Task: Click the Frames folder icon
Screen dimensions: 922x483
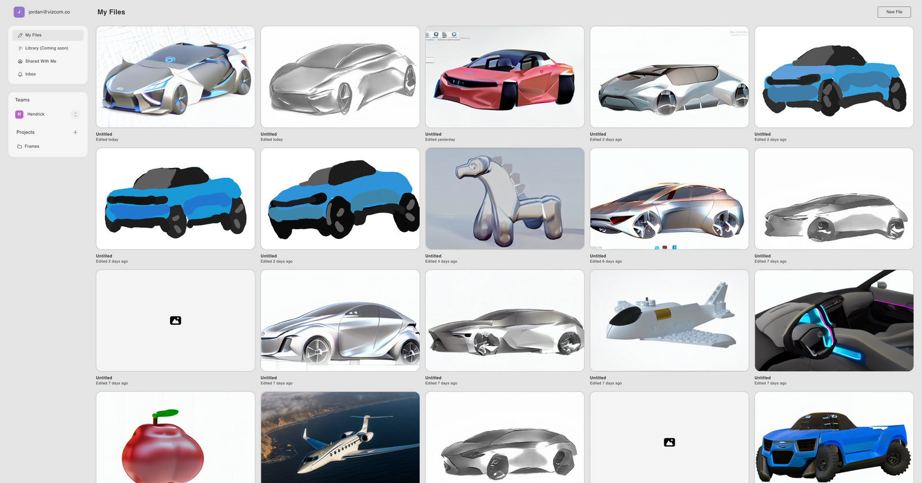Action: [x=20, y=146]
